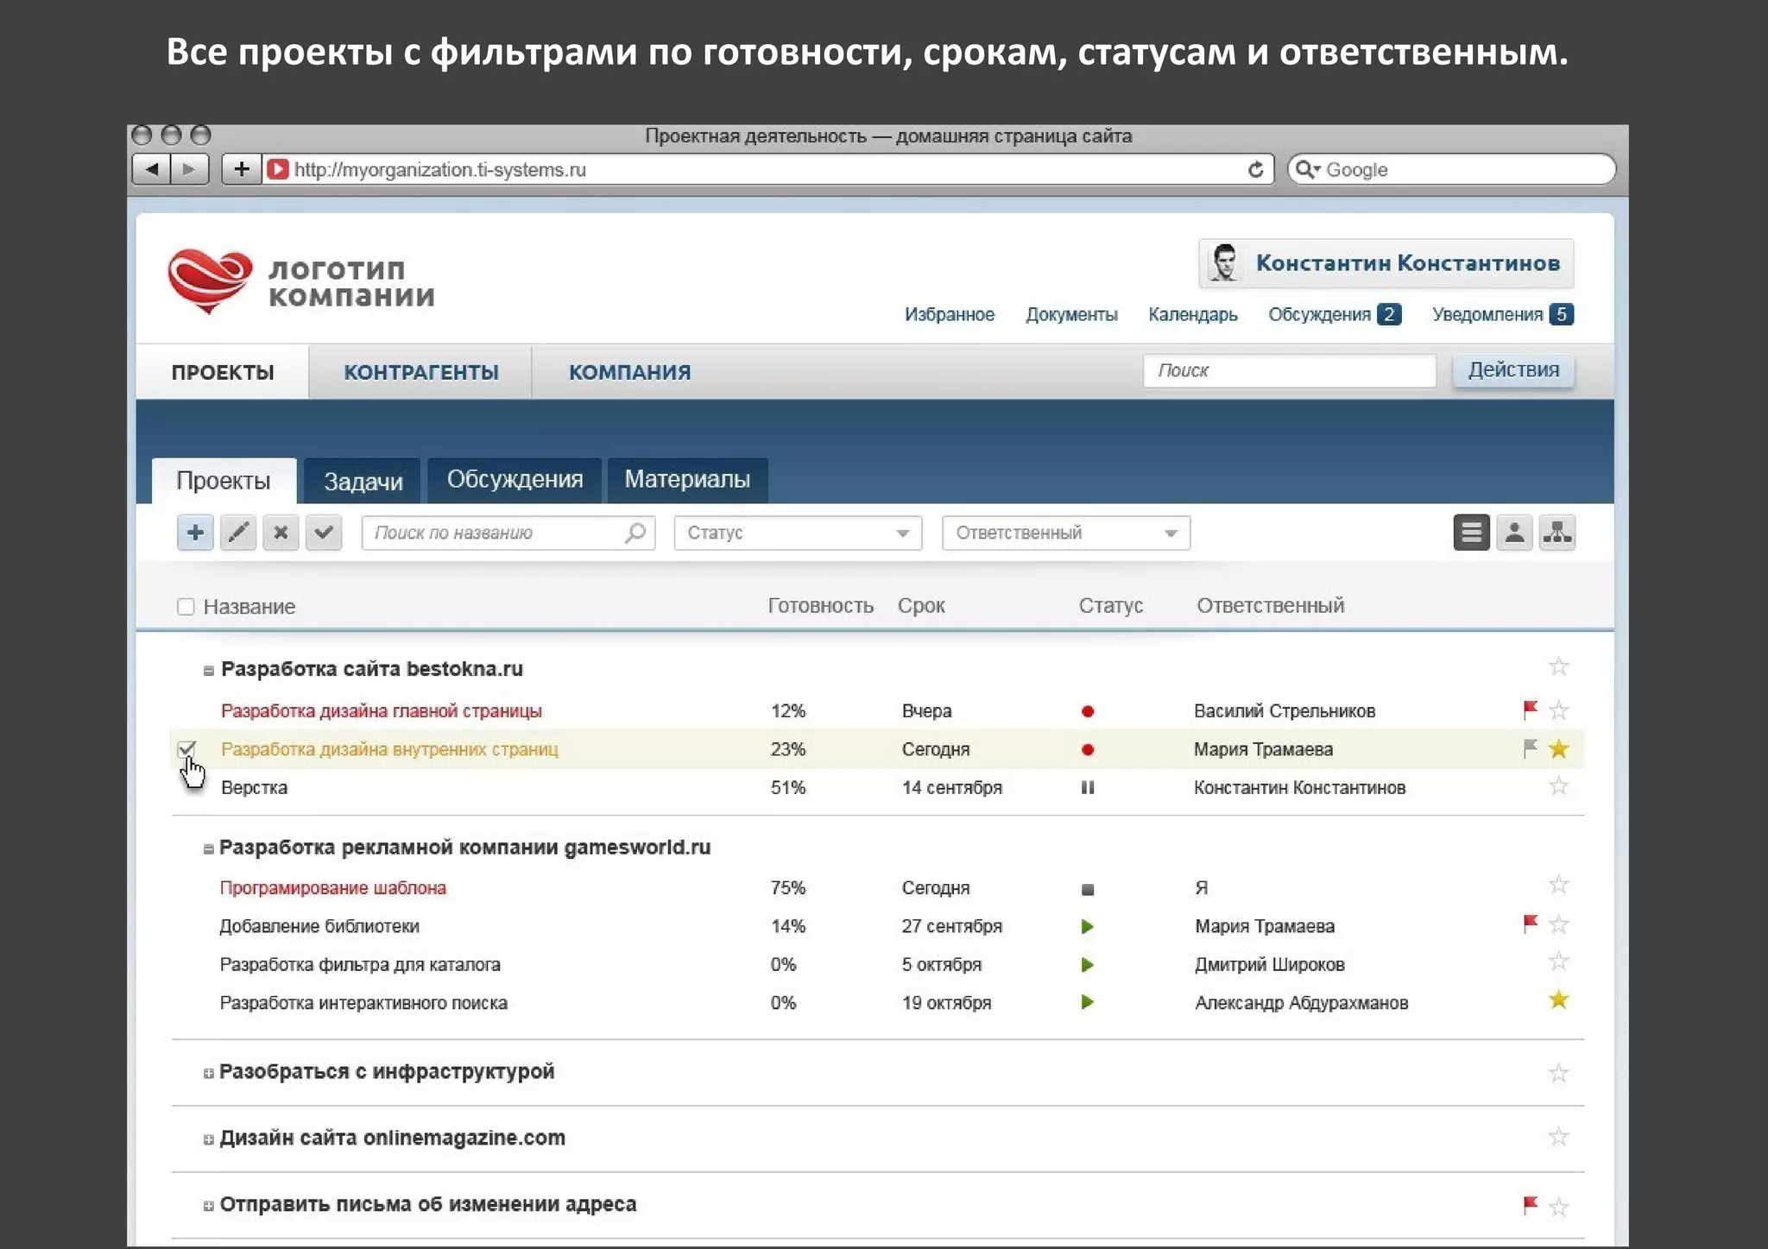Click the pause status icon for Верстка
Screen dimensions: 1768x1249
tap(1088, 787)
